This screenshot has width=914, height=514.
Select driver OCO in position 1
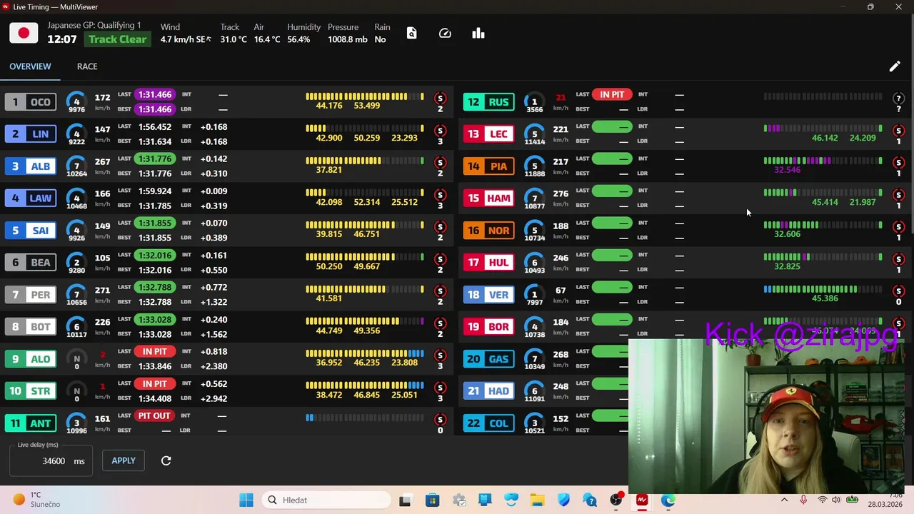tap(31, 102)
